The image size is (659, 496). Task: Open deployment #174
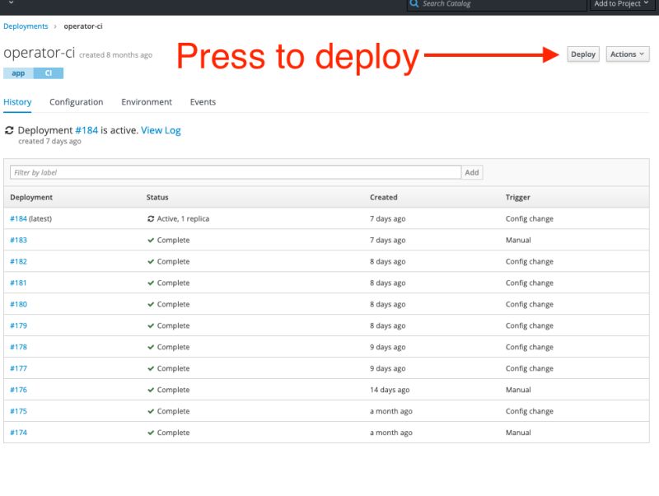18,433
